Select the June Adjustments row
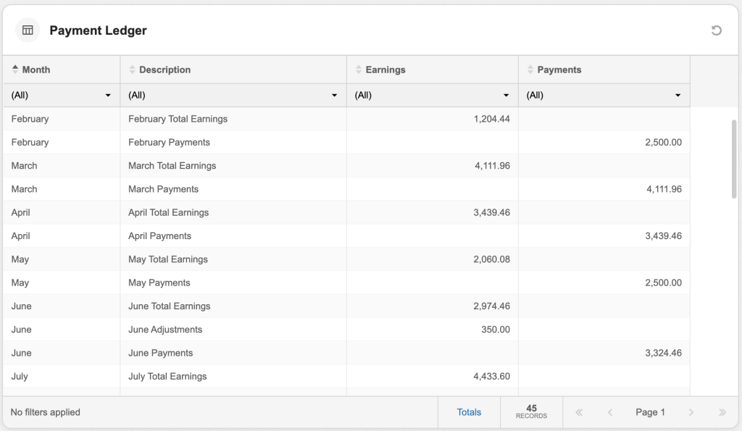 (x=165, y=330)
